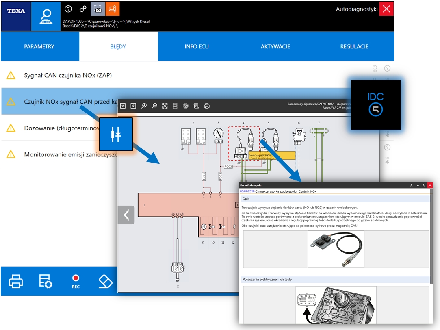Open the INFO ECU tab
Screen dimensions: 440x330
coord(197,46)
